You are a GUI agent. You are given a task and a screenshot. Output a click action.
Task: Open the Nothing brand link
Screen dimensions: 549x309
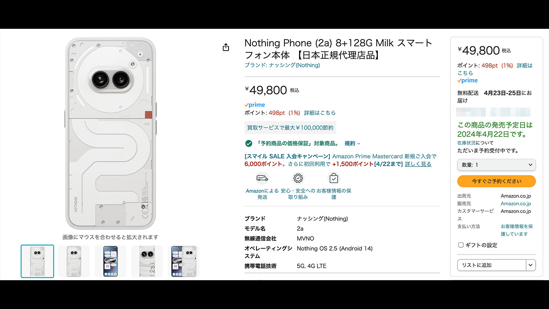click(x=282, y=65)
